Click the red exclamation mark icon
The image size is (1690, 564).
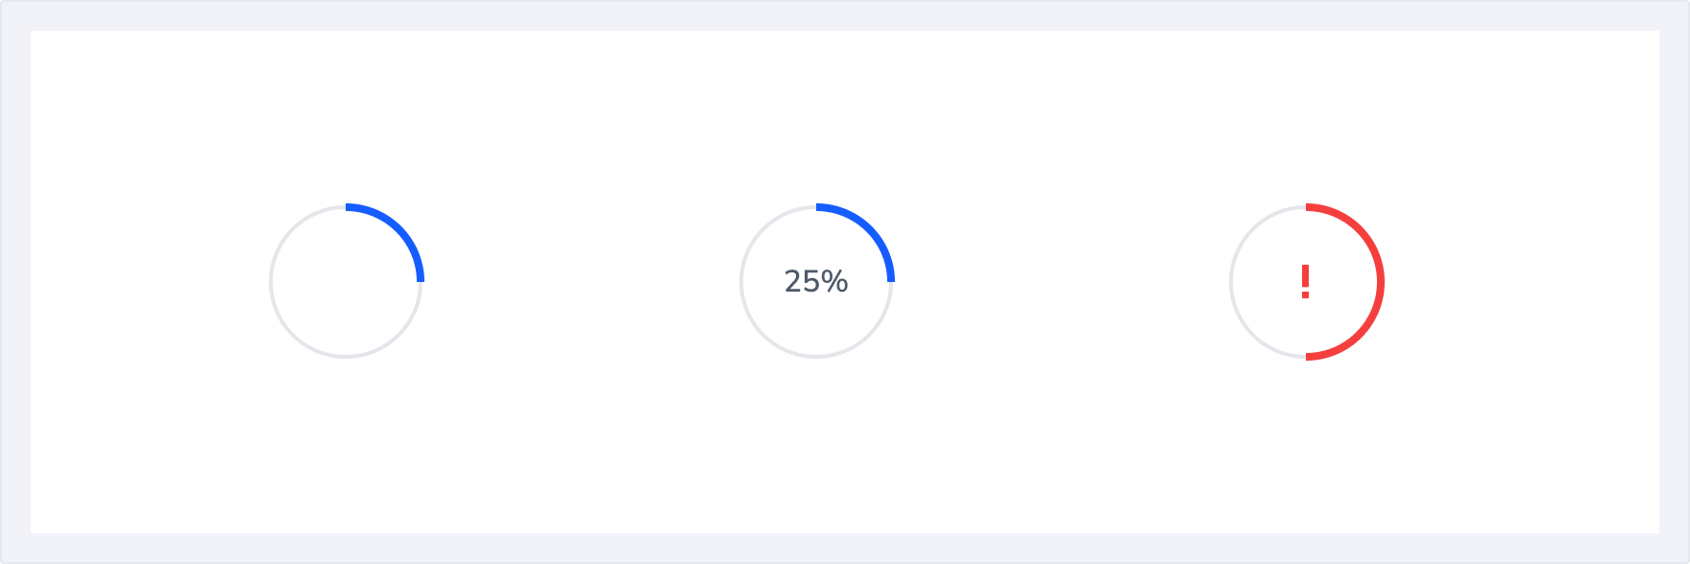1305,282
